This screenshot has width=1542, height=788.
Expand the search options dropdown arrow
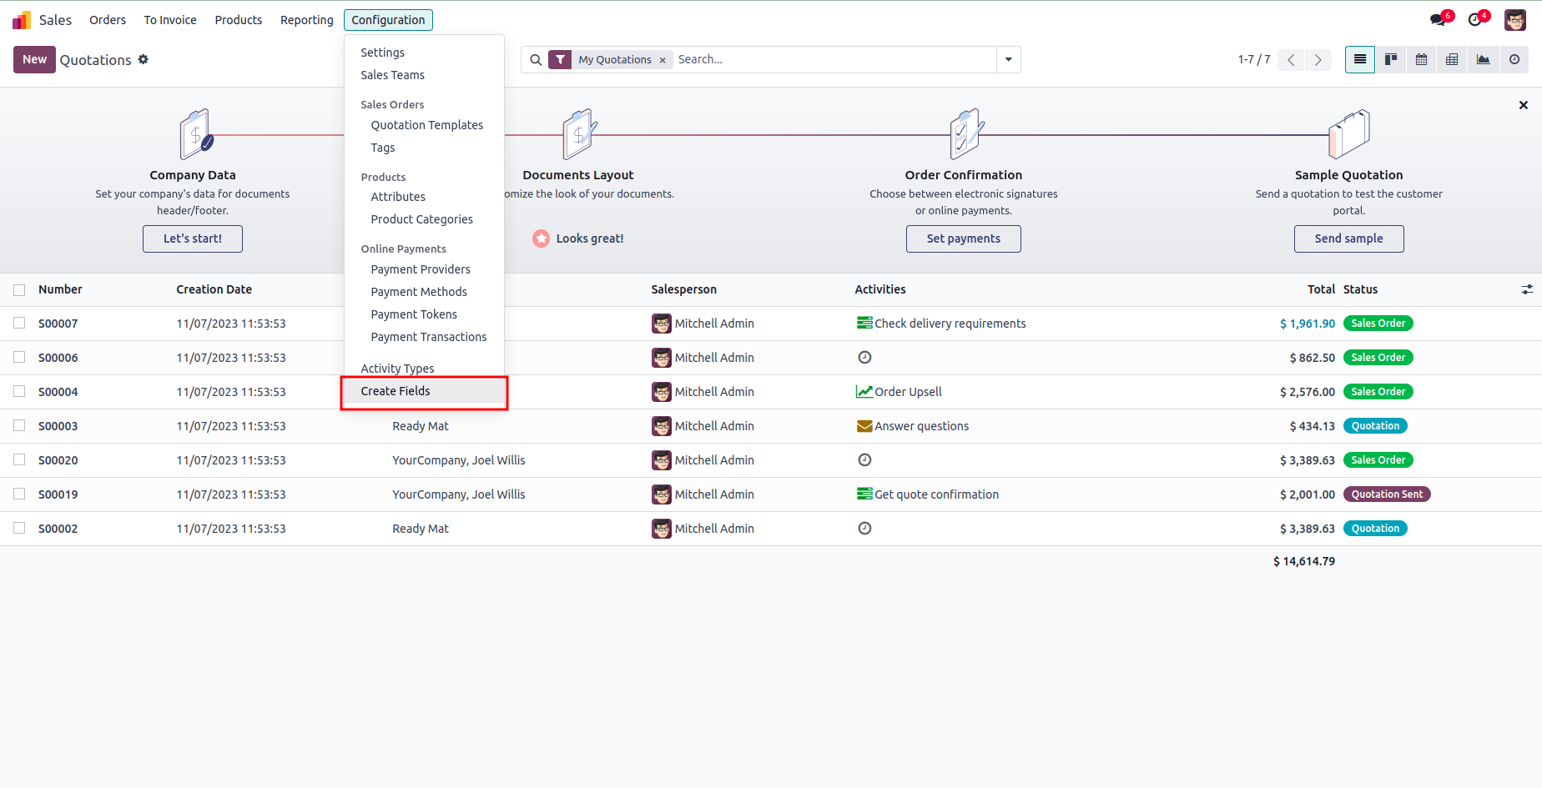1009,59
